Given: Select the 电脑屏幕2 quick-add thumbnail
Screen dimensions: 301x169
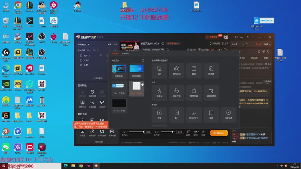Looking at the screenshot, I should [137, 71].
